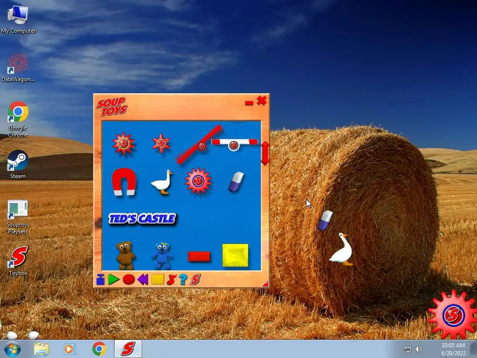The width and height of the screenshot is (477, 358).
Task: Open My Computer desktop icon
Action: point(18,20)
